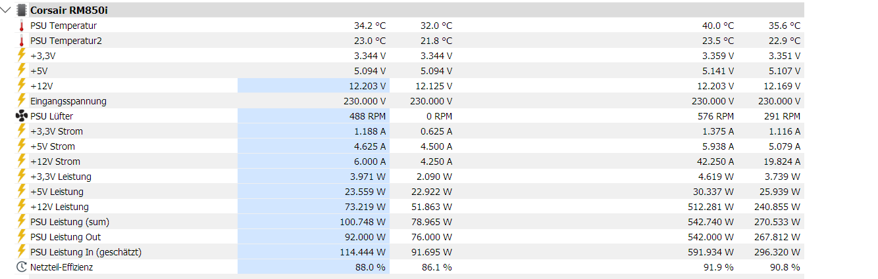Select the +5V Leistung label
878x279 pixels.
(57, 192)
